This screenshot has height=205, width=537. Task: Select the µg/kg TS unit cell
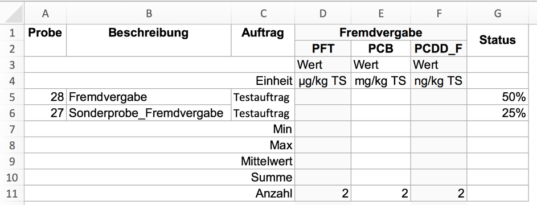pyautogui.click(x=323, y=81)
